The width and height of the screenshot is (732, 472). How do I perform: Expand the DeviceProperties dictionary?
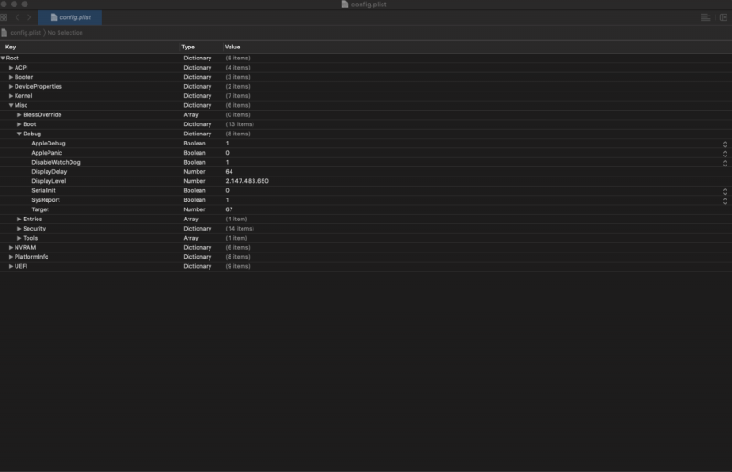11,86
